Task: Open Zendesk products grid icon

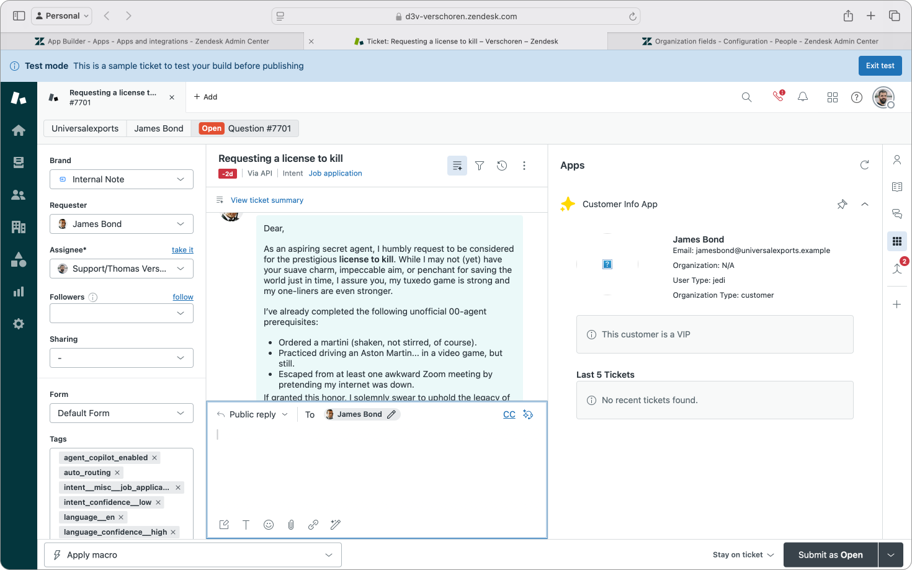Action: 833,97
